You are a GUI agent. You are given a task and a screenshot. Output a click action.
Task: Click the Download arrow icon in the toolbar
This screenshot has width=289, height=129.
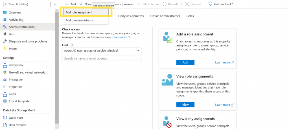pos(81,4)
